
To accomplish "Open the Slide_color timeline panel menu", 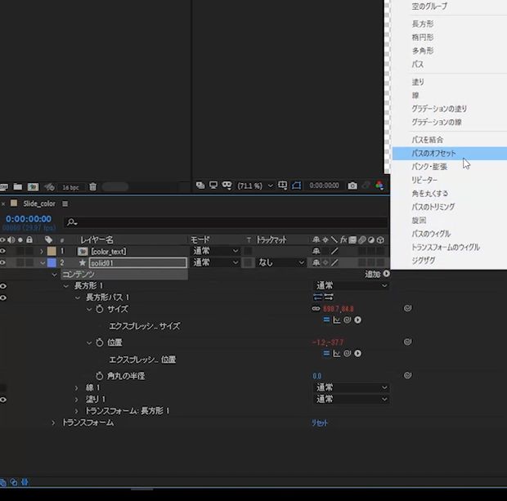I will point(65,204).
